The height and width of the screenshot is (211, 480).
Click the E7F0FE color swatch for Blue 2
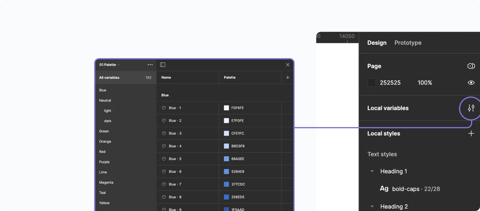click(226, 120)
